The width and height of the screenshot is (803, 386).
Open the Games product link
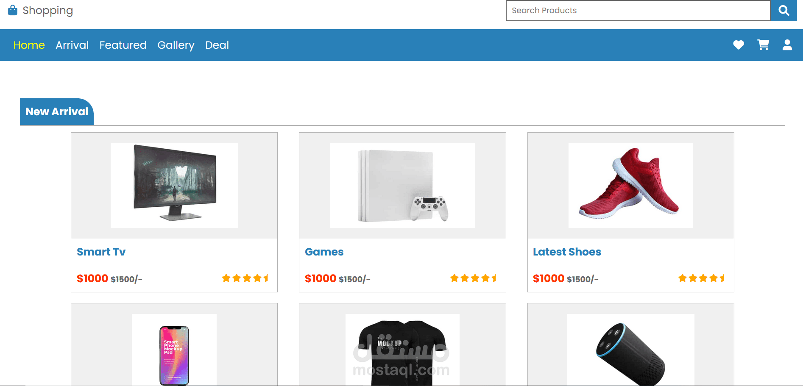coord(324,251)
